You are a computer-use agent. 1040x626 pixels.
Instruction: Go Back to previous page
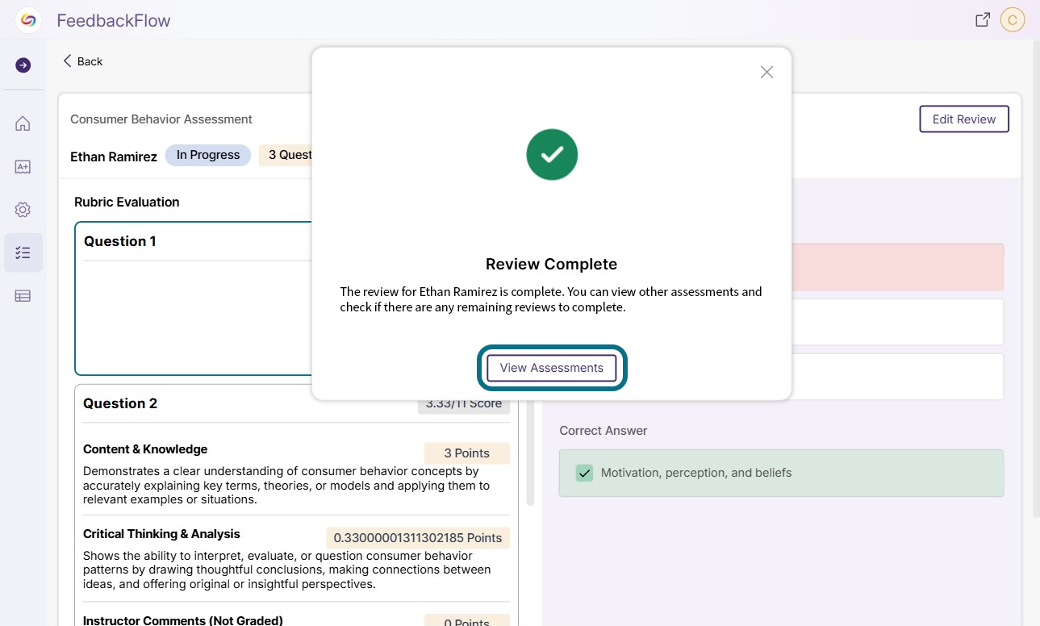pos(83,61)
